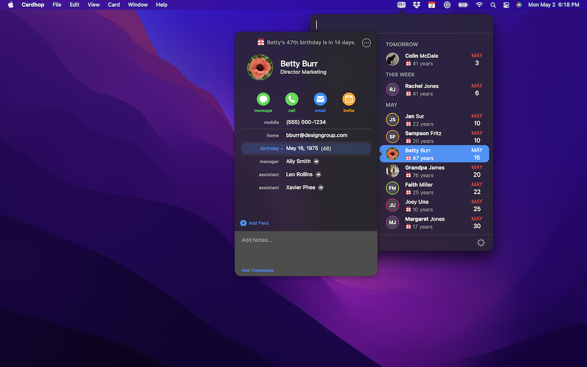Open Spotlight search in menu bar
The image size is (587, 367).
pyautogui.click(x=493, y=5)
